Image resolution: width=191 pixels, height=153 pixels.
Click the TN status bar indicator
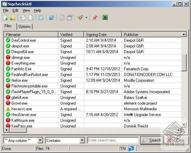pos(123,149)
